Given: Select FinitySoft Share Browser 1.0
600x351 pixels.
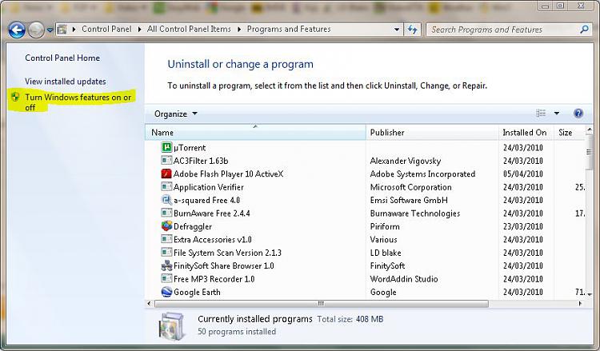Looking at the screenshot, I should click(x=224, y=265).
